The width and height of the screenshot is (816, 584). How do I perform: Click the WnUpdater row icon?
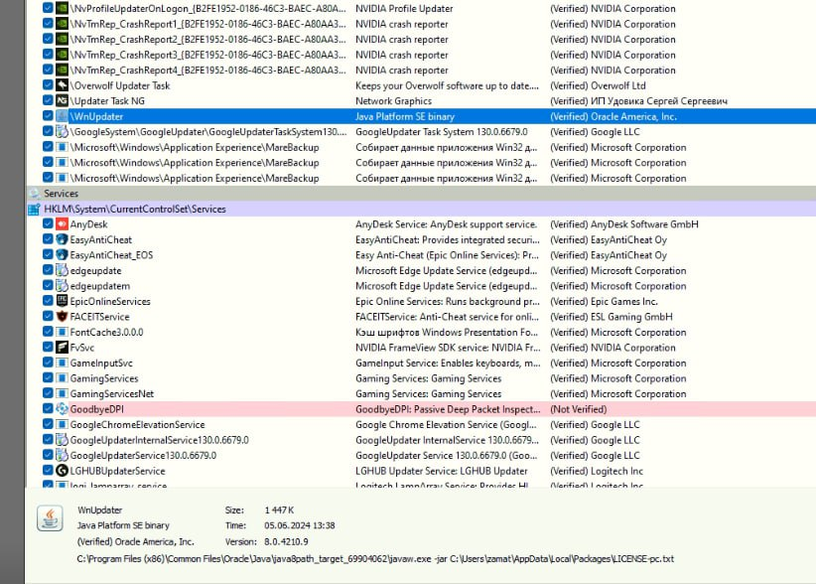click(62, 116)
